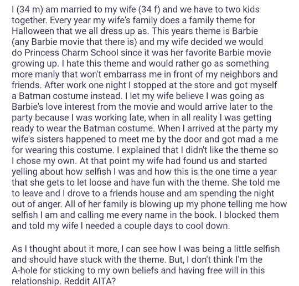Click the words "Batman costume instead"
The image size is (299, 286).
tap(70, 96)
